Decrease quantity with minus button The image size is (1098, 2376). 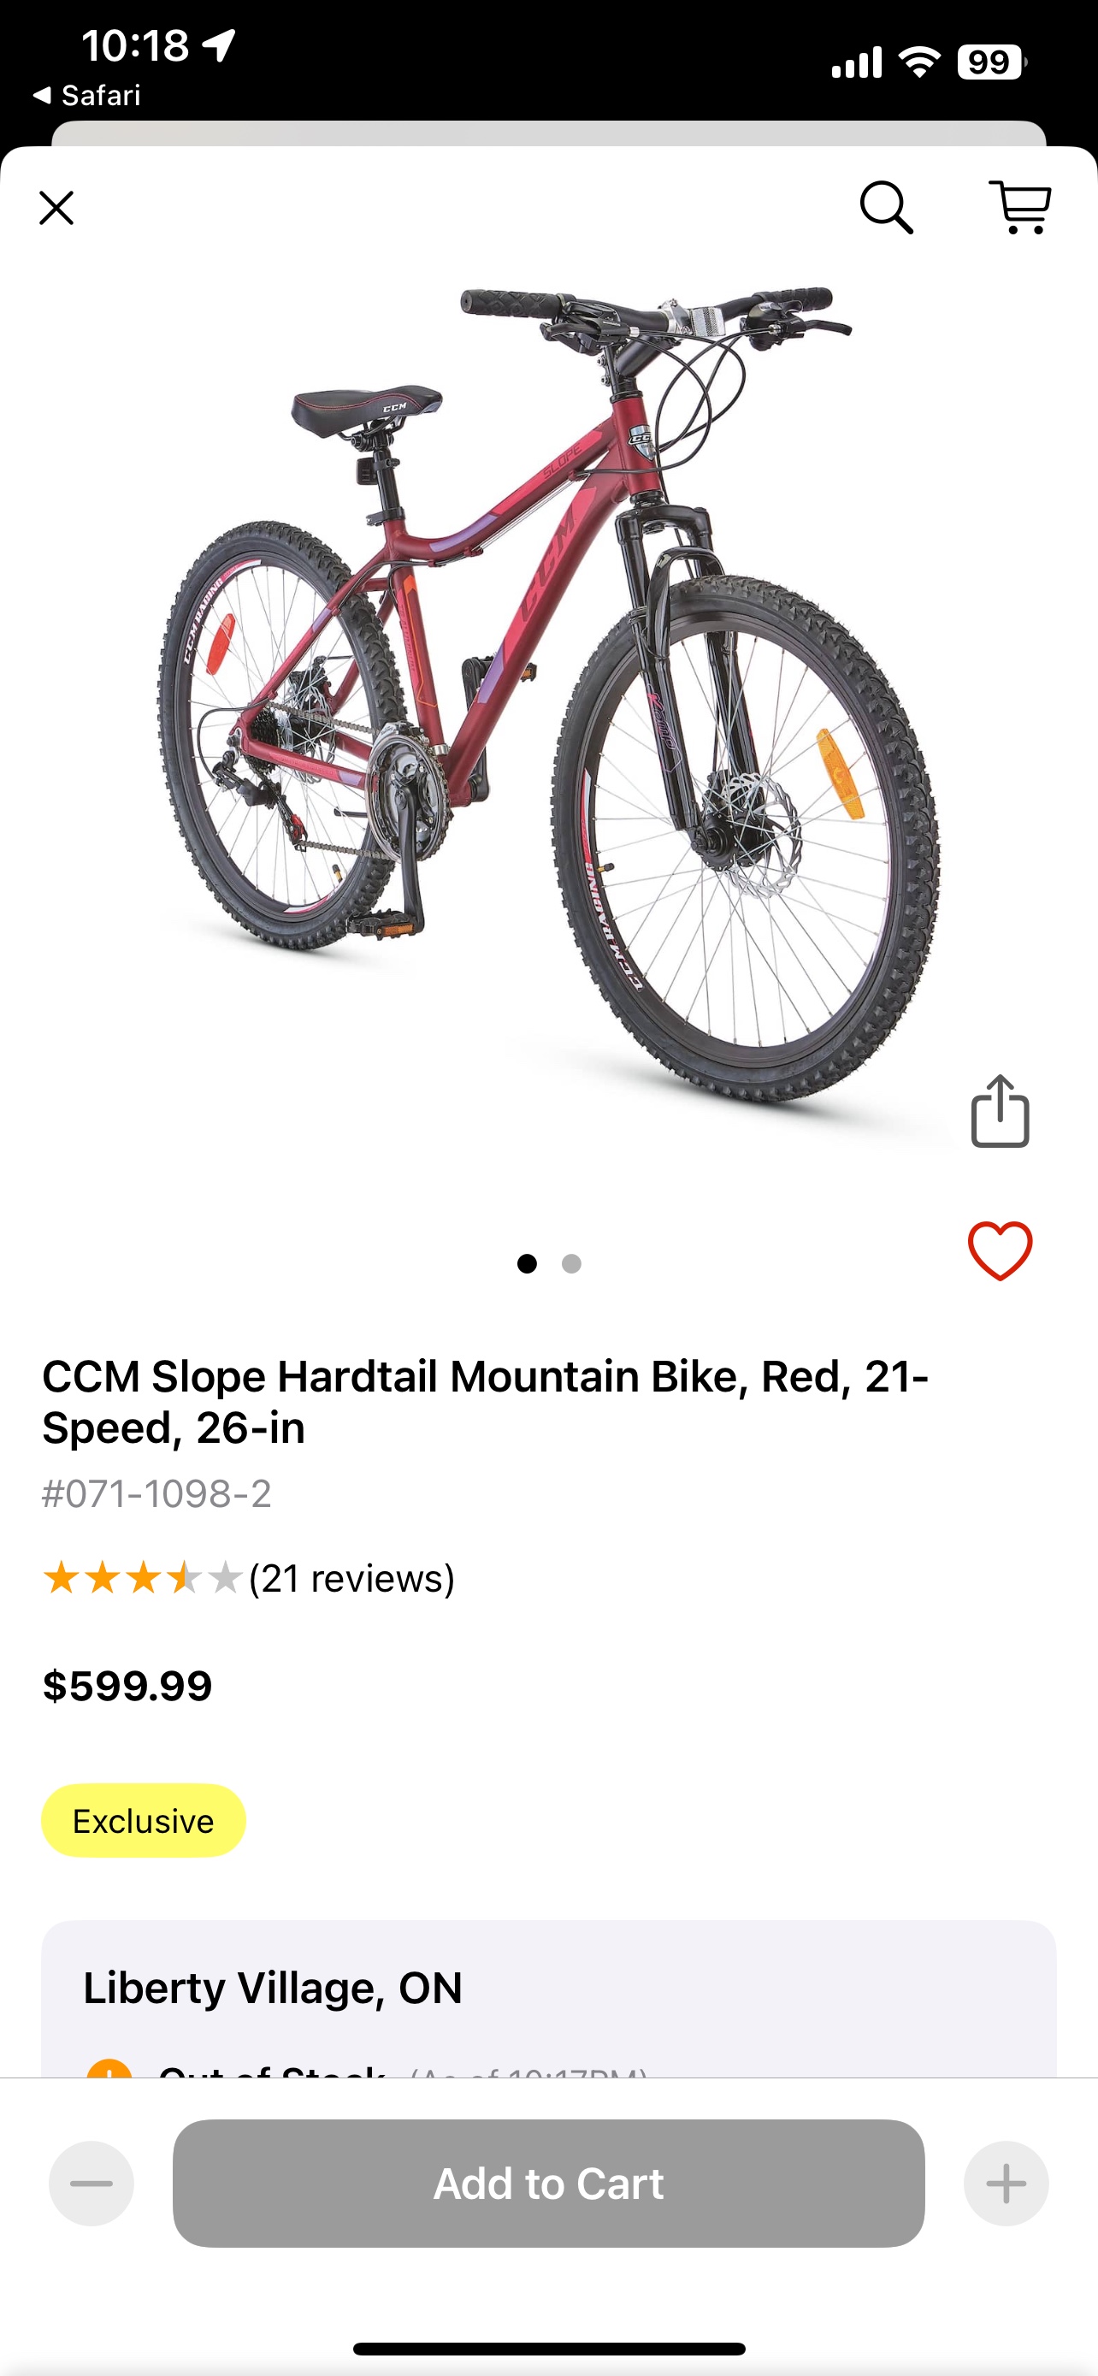pos(91,2184)
